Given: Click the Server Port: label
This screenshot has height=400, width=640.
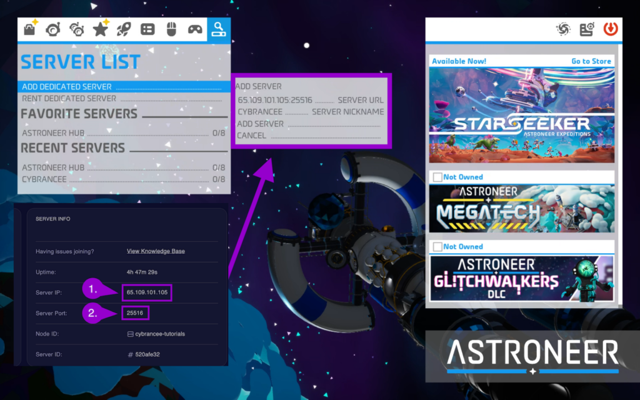Looking at the screenshot, I should (51, 314).
